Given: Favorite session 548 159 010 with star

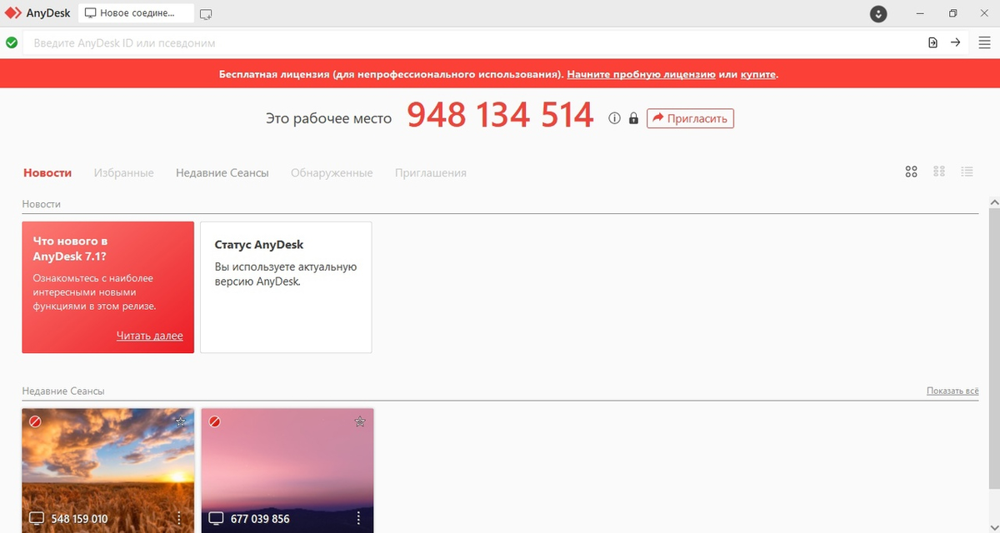Looking at the screenshot, I should tap(180, 421).
